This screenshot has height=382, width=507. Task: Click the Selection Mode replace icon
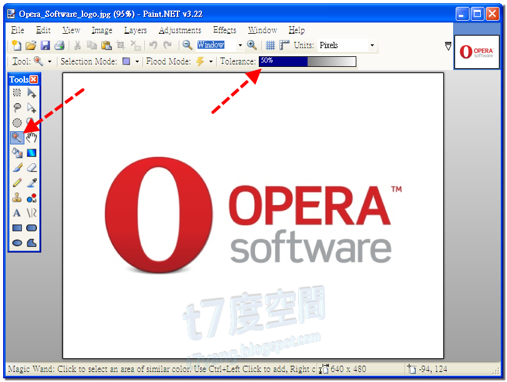[126, 61]
